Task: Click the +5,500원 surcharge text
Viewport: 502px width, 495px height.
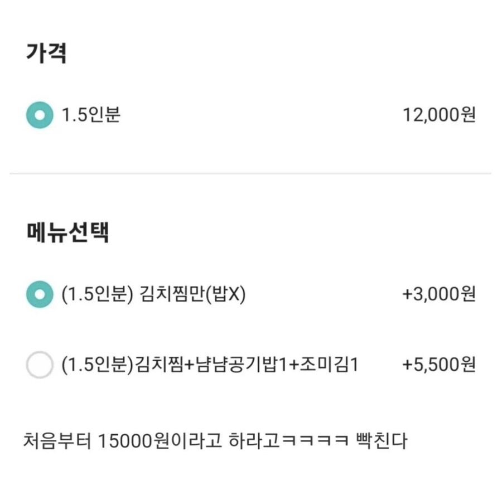Action: 439,365
